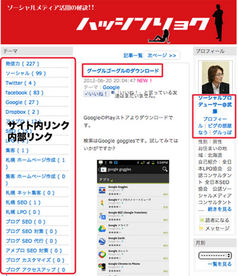
Task: Open the ピグの部屋 link
Action: (220, 126)
